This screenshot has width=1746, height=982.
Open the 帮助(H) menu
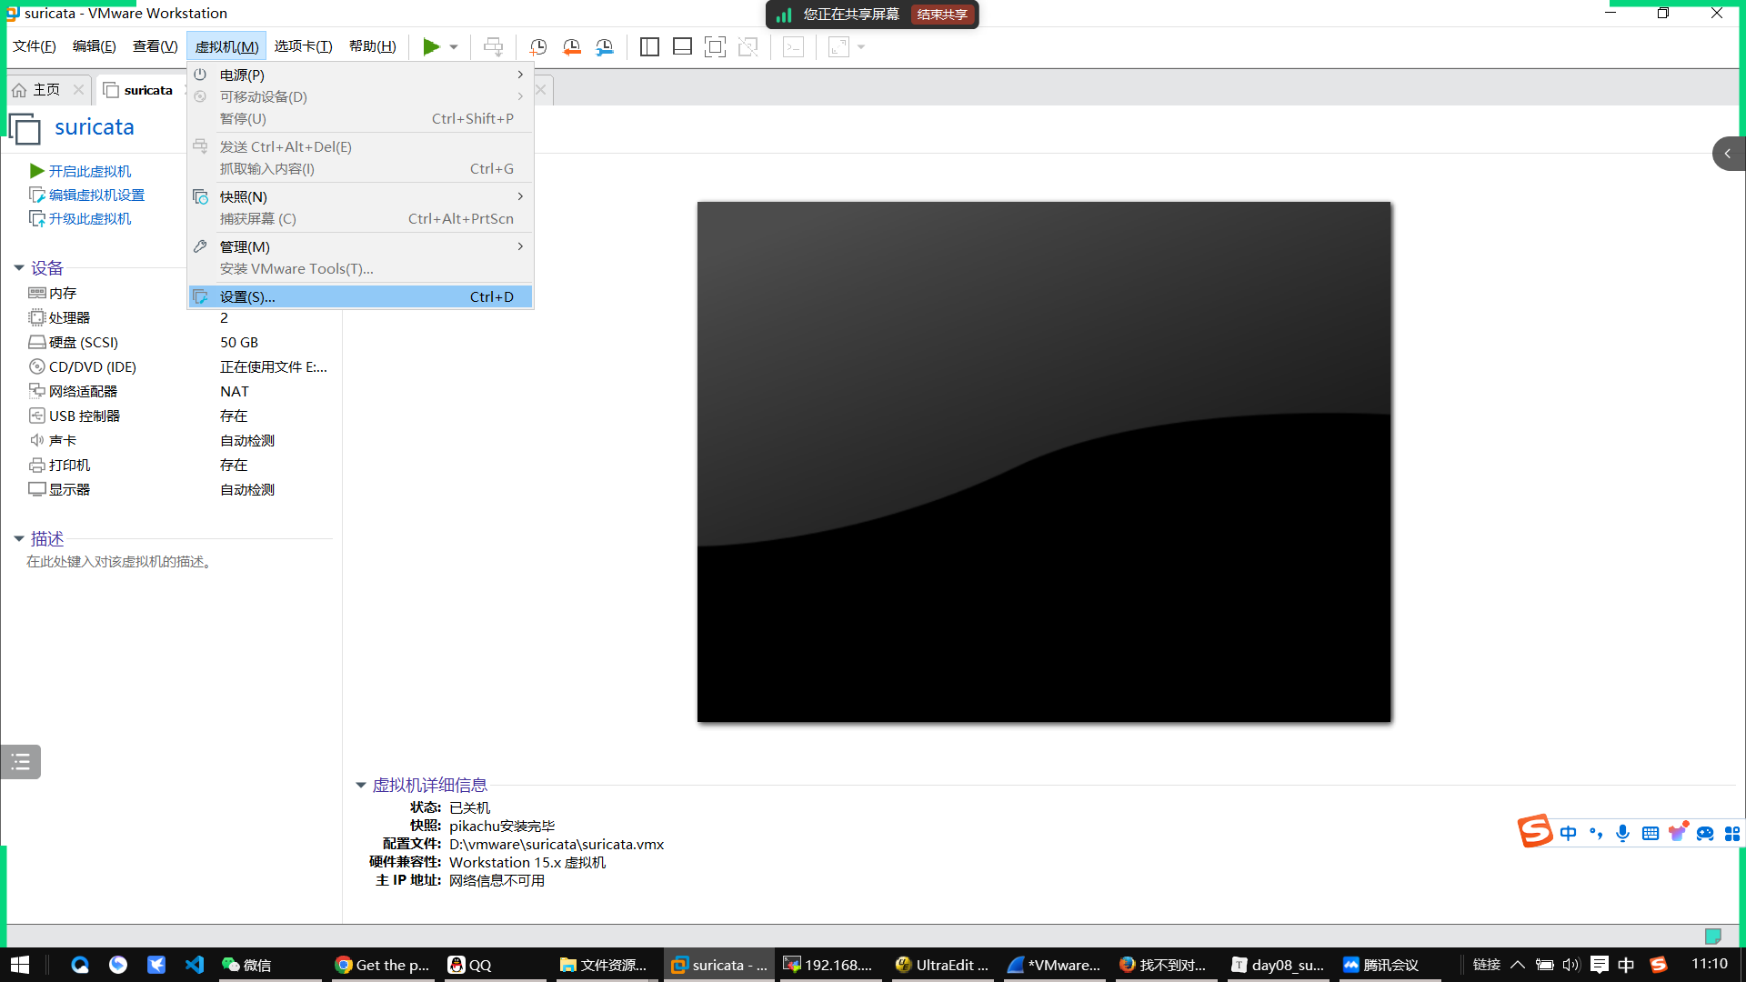[x=373, y=46]
